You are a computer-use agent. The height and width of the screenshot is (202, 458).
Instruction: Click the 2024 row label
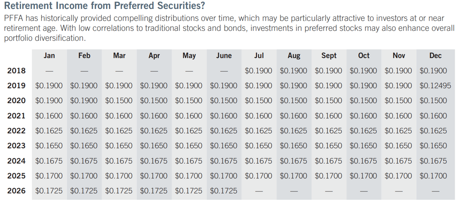click(16, 161)
